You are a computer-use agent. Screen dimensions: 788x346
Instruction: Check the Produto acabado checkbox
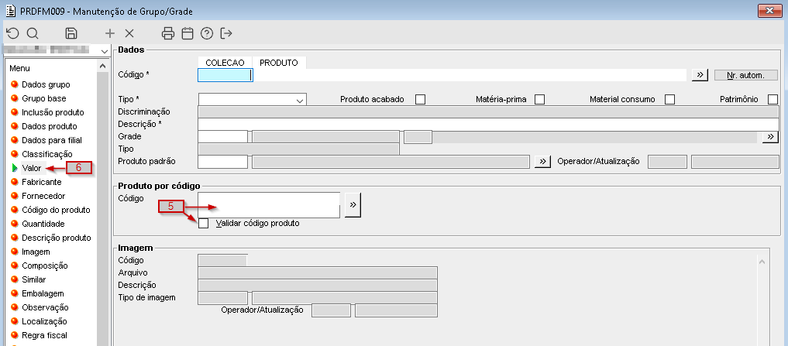[420, 99]
